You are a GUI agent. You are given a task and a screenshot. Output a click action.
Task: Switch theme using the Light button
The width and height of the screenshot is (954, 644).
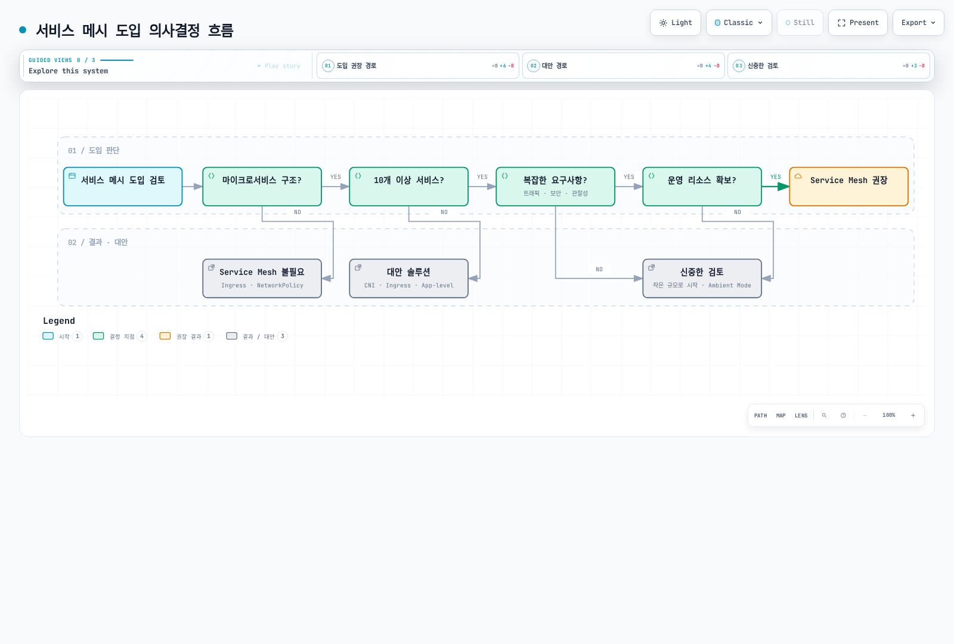point(676,23)
